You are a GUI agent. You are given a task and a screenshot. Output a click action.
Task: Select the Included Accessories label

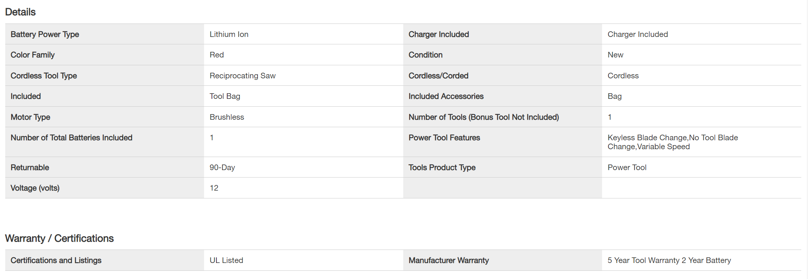[x=446, y=96]
